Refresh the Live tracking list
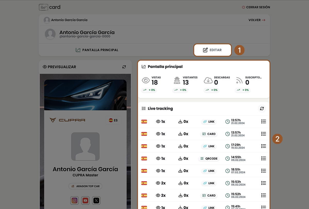This screenshot has height=209, width=309. tap(262, 109)
